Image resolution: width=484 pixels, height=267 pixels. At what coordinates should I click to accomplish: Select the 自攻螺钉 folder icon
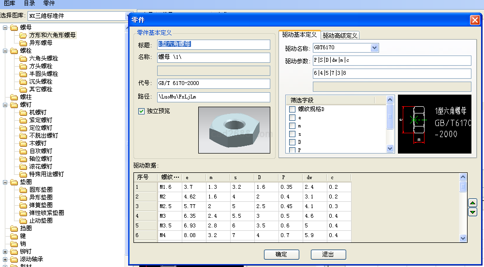(x=23, y=151)
